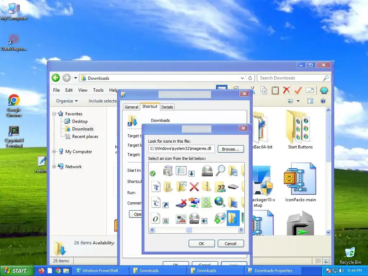Refresh the Downloads folder view
The height and width of the screenshot is (276, 368).
250,78
